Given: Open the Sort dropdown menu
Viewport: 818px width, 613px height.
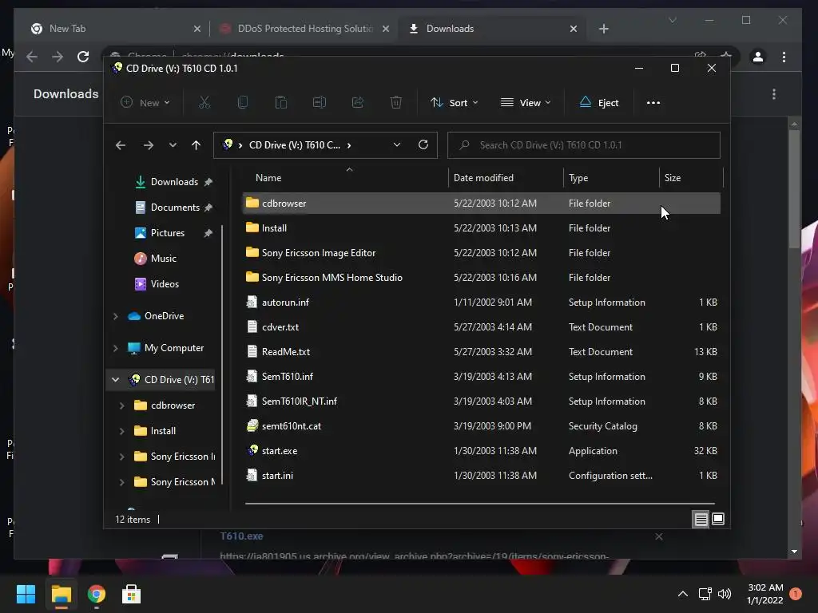Looking at the screenshot, I should tap(454, 103).
